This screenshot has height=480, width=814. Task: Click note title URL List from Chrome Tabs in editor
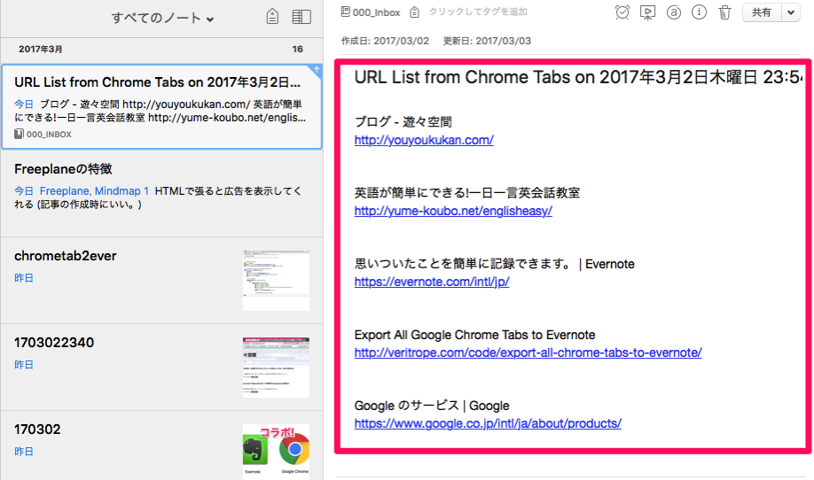coord(578,77)
